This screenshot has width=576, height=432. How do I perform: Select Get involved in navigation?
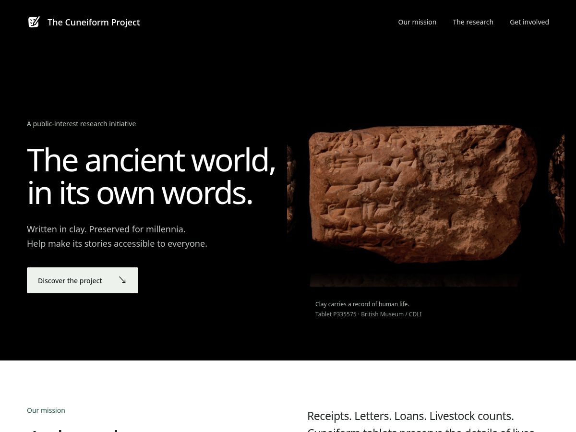[x=529, y=22]
